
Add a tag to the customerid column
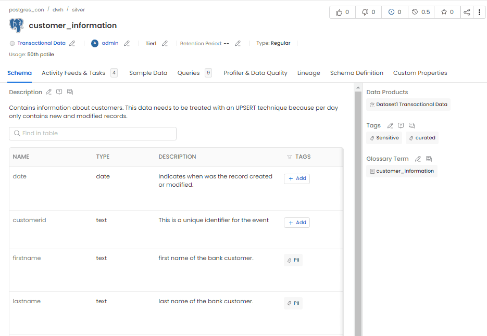pos(297,223)
